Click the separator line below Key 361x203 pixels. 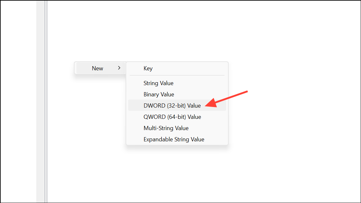pos(177,75)
